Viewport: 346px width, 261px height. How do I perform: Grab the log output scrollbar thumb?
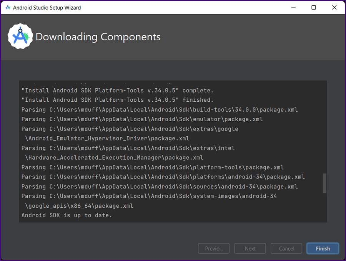324,183
